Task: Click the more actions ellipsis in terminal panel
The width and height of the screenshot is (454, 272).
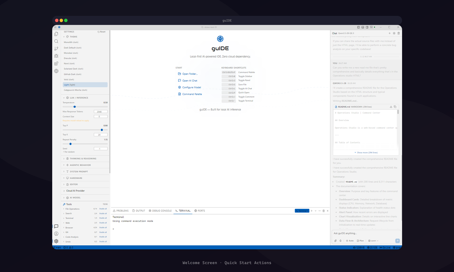Action: click(x=320, y=211)
